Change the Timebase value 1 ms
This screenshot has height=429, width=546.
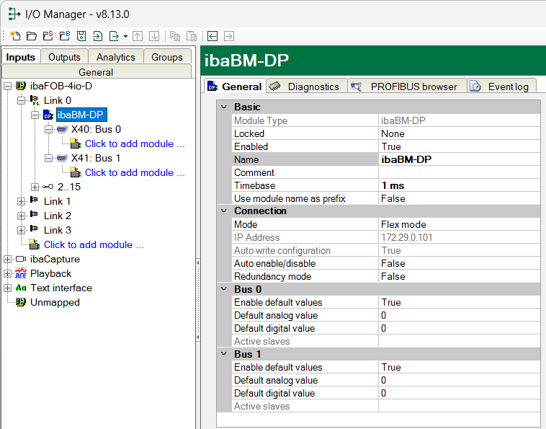pyautogui.click(x=460, y=185)
